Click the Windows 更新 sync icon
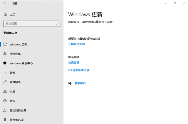188x124 pixels. point(5,44)
